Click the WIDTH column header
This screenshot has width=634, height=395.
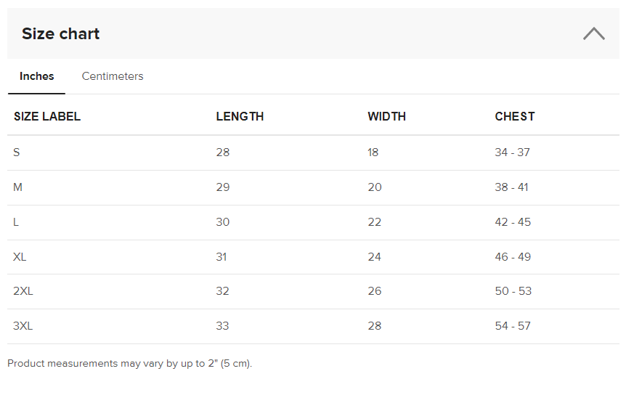(386, 116)
